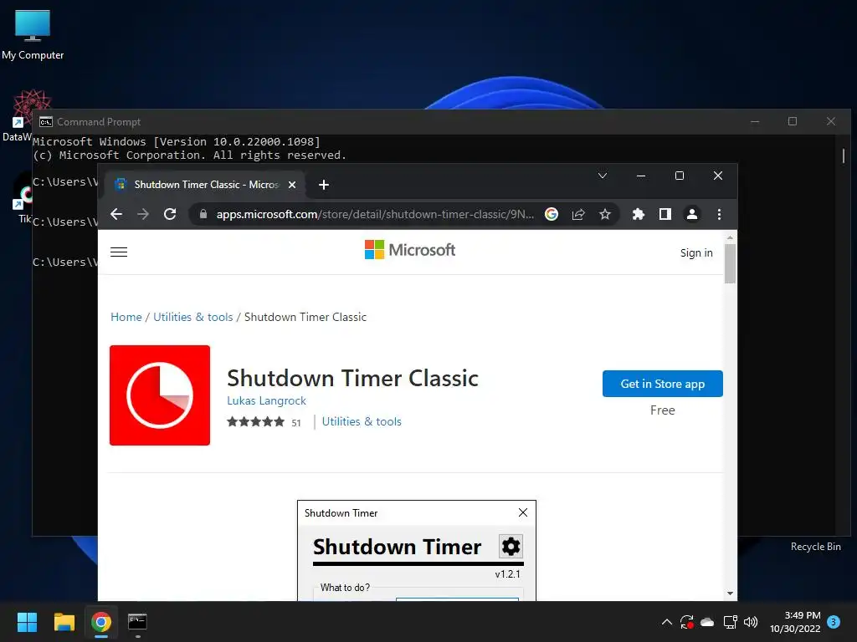Click the page scrollbar thumb

tap(730, 263)
